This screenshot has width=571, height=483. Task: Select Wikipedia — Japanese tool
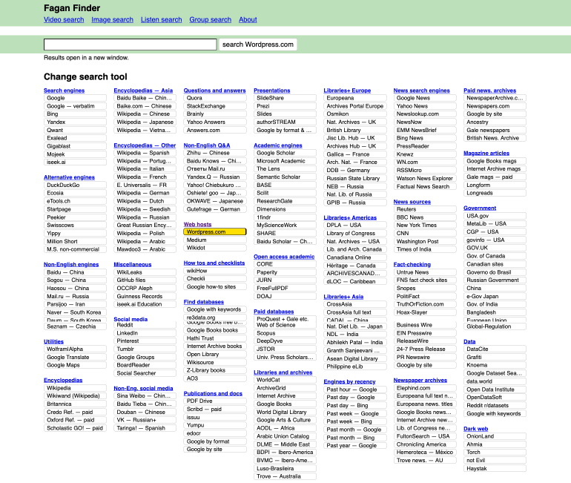click(x=145, y=122)
